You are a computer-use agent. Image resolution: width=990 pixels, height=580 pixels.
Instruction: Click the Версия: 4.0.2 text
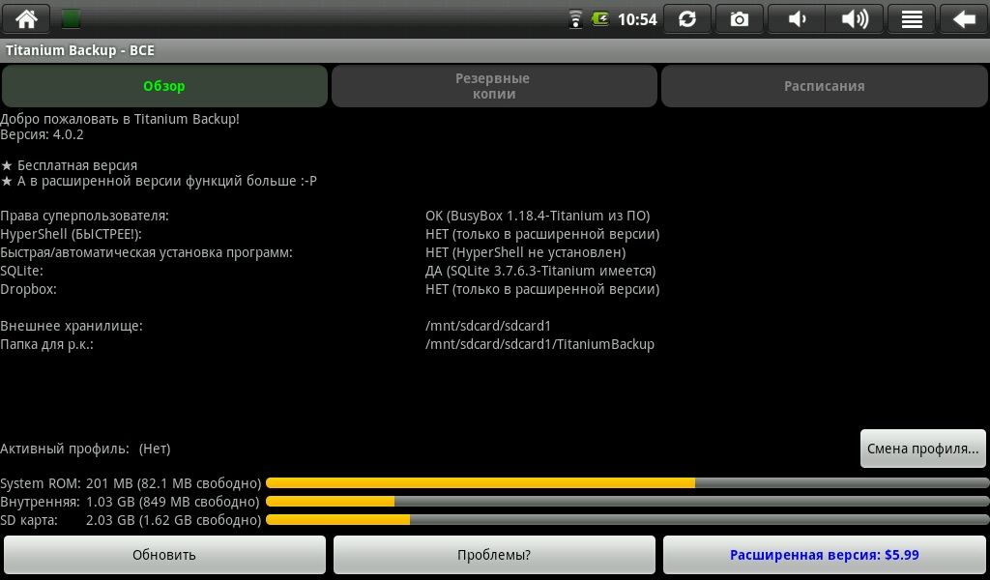[x=42, y=134]
